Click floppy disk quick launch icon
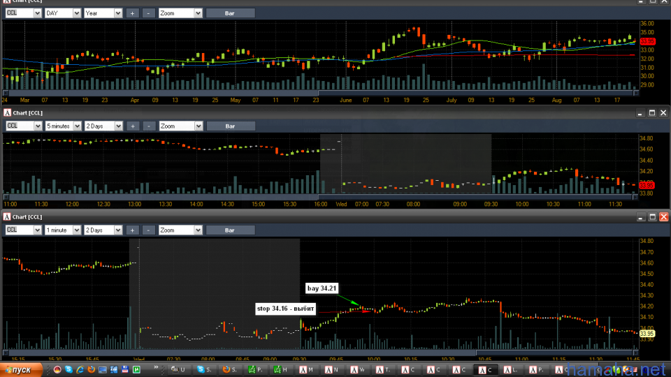 pos(125,369)
